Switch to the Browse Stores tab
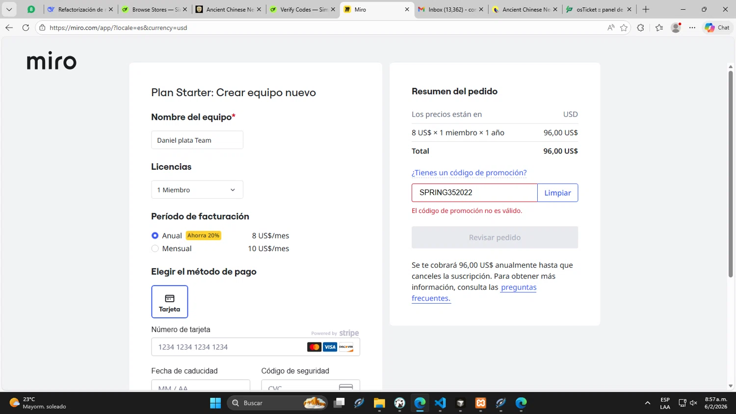This screenshot has height=414, width=736. coord(155,9)
